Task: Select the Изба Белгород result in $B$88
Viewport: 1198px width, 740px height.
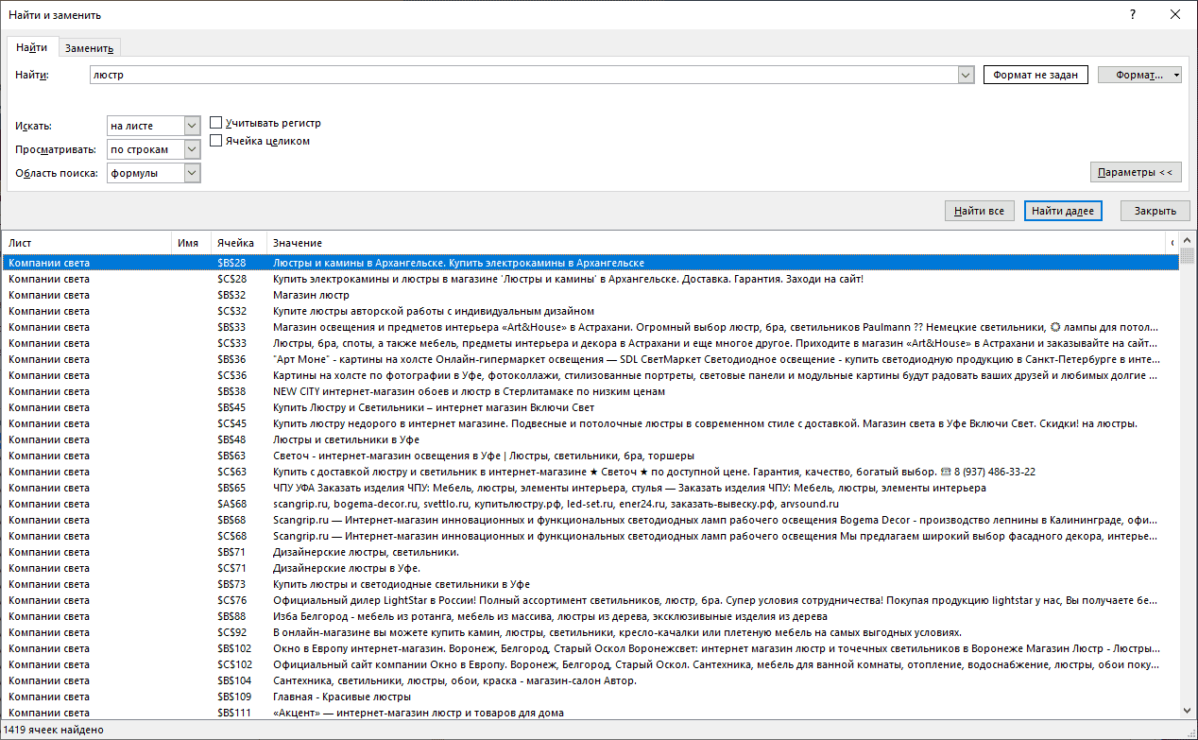Action: point(590,616)
